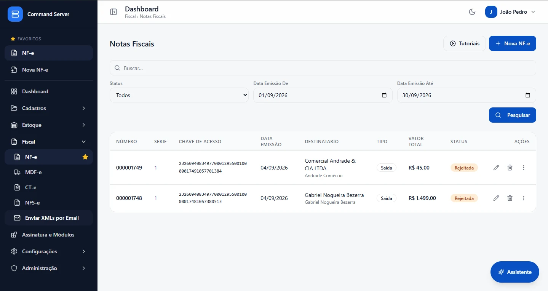Screen dimensions: 548x291
Task: Click the access key ending in 057701384
Action: 213,167
